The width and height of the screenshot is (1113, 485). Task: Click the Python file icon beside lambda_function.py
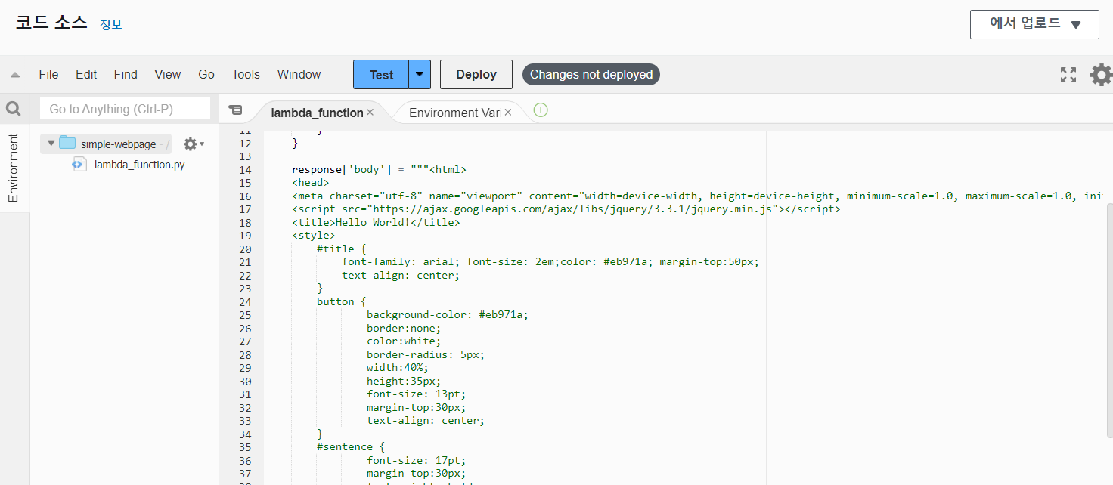click(79, 164)
